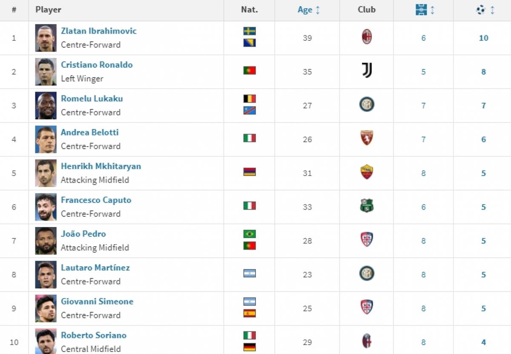Click Andrea Belotti's portrait thumbnail
The height and width of the screenshot is (354, 511).
pos(46,140)
